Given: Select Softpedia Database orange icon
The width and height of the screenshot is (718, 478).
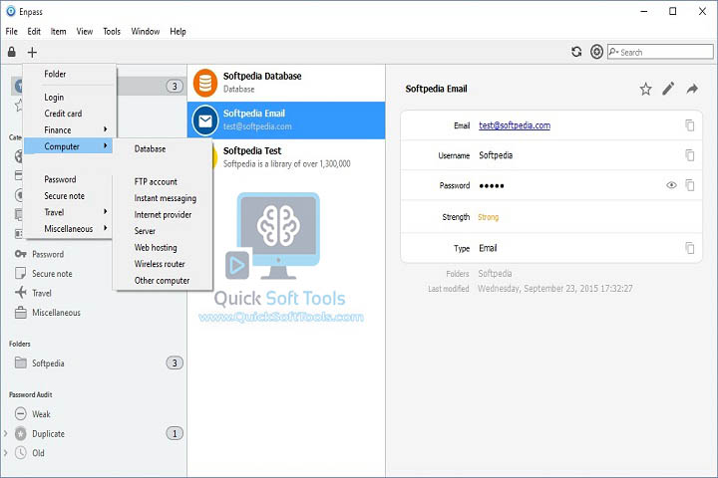Looking at the screenshot, I should (x=205, y=83).
